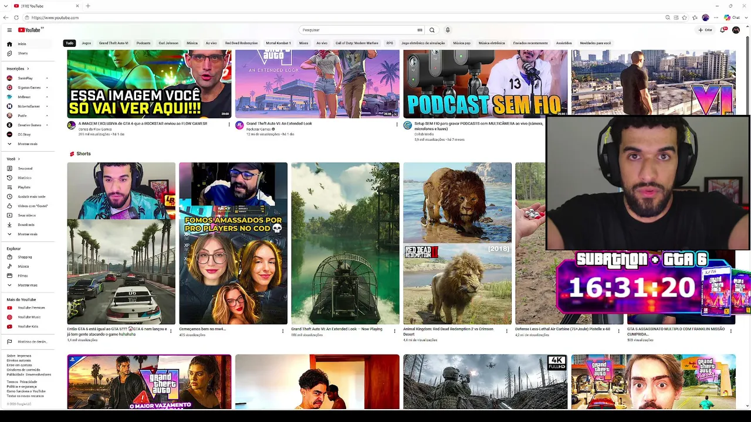
Task: Open the browser tab list chevron
Action: pyautogui.click(x=6, y=6)
